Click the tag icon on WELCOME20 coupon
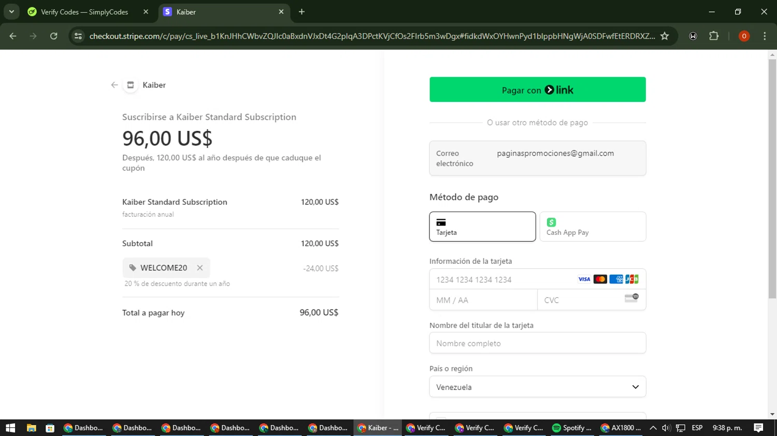 tap(133, 268)
